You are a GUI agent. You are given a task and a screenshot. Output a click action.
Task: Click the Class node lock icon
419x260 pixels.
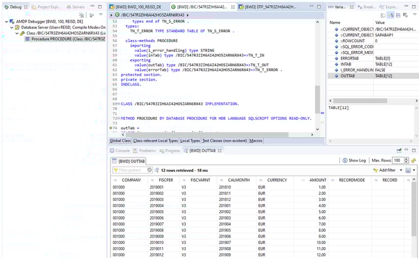tap(22, 33)
